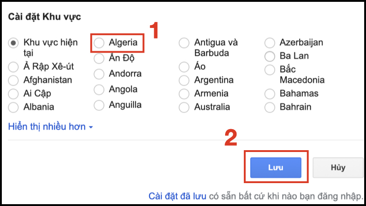Select Azerbaijan region option
Image resolution: width=366 pixels, height=206 pixels.
tap(270, 43)
